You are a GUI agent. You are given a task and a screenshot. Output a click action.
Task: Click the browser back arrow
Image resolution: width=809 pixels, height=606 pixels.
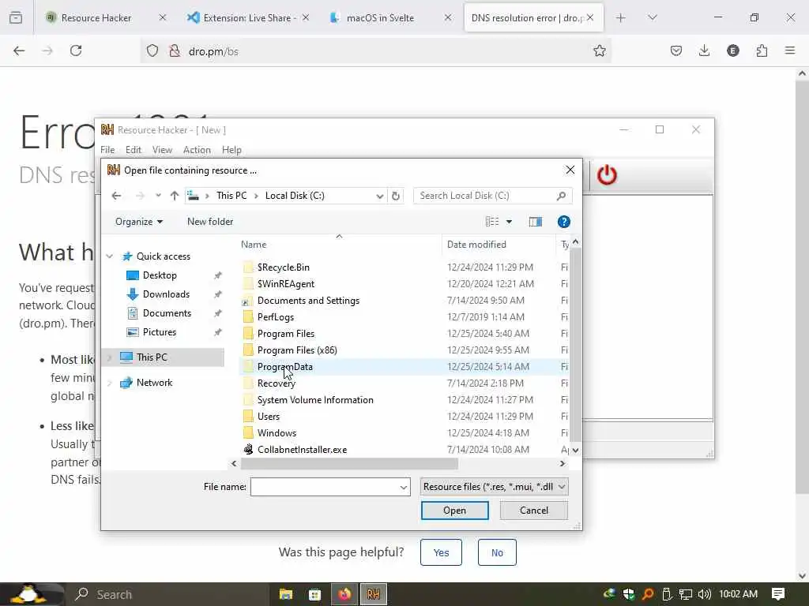(19, 50)
